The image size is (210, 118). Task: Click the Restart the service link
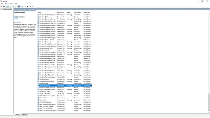pos(16,18)
